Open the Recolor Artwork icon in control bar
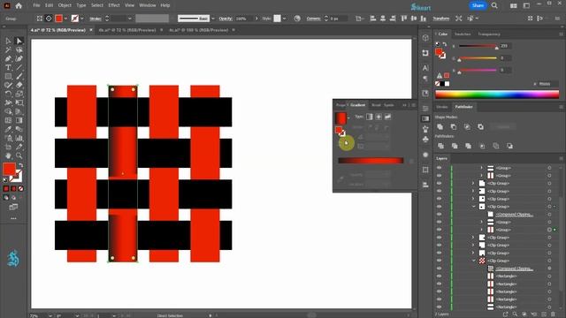This screenshot has height=318, width=566. tap(297, 19)
